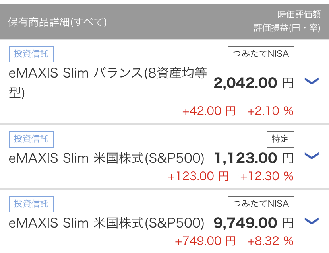Click the つみたてNISA badge on the bottom fund
Image resolution: width=329 pixels, height=253 pixels.
(261, 204)
